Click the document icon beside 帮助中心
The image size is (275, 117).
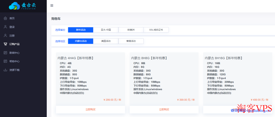click(x=5, y=61)
